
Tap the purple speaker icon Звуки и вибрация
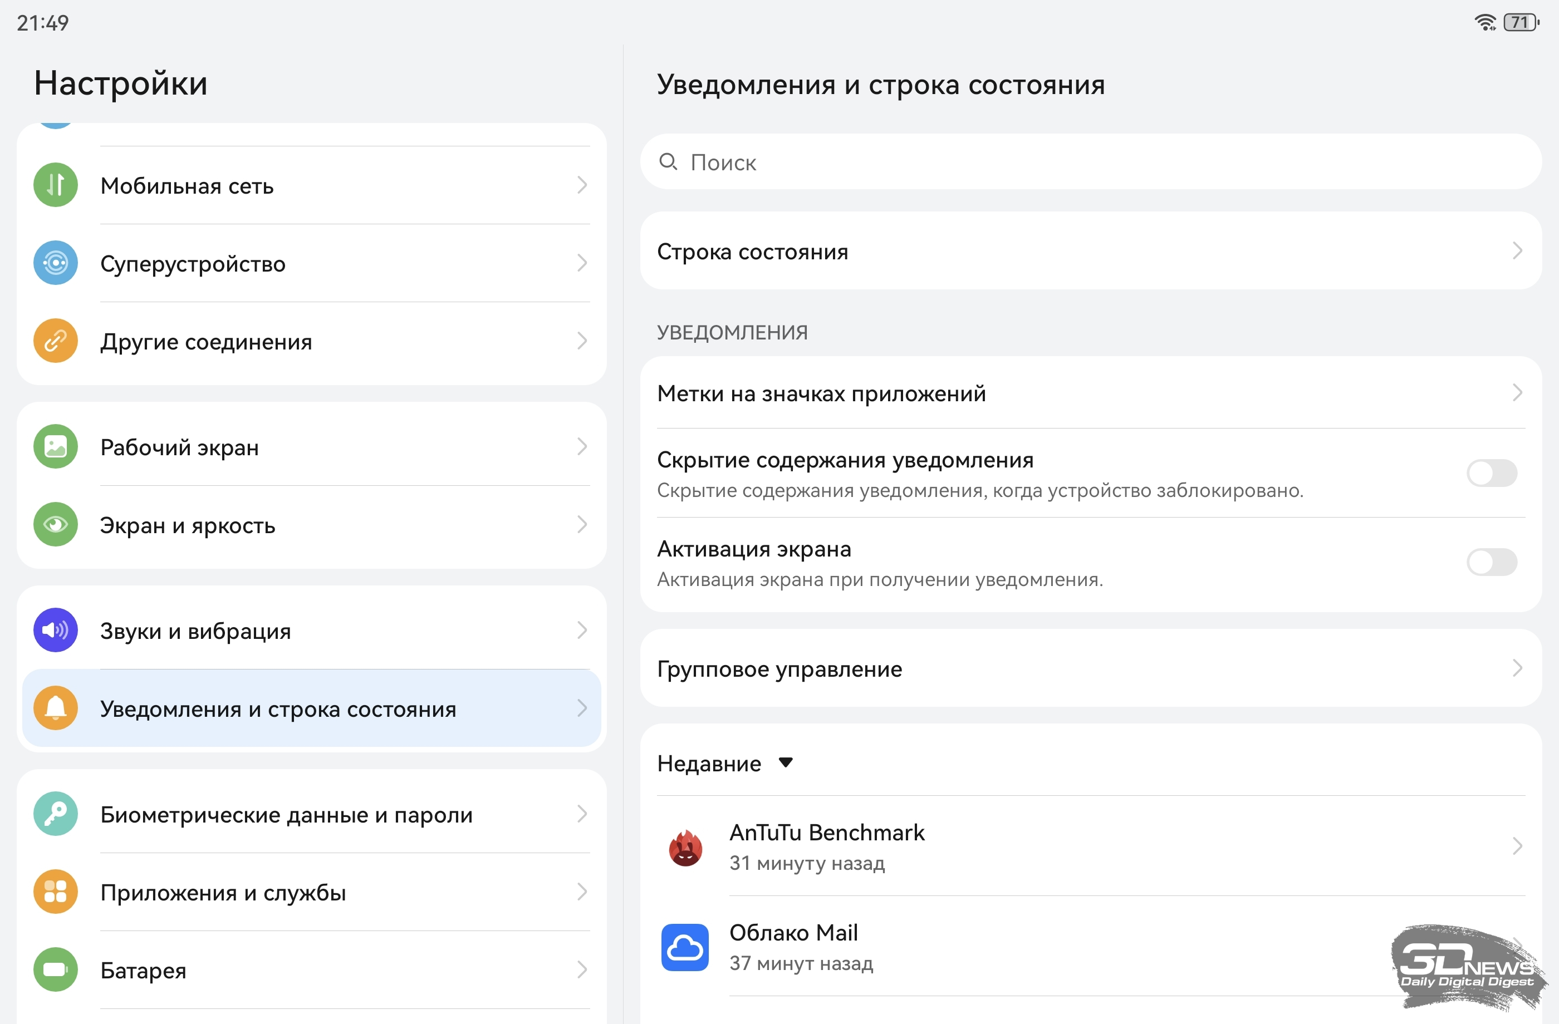(56, 631)
